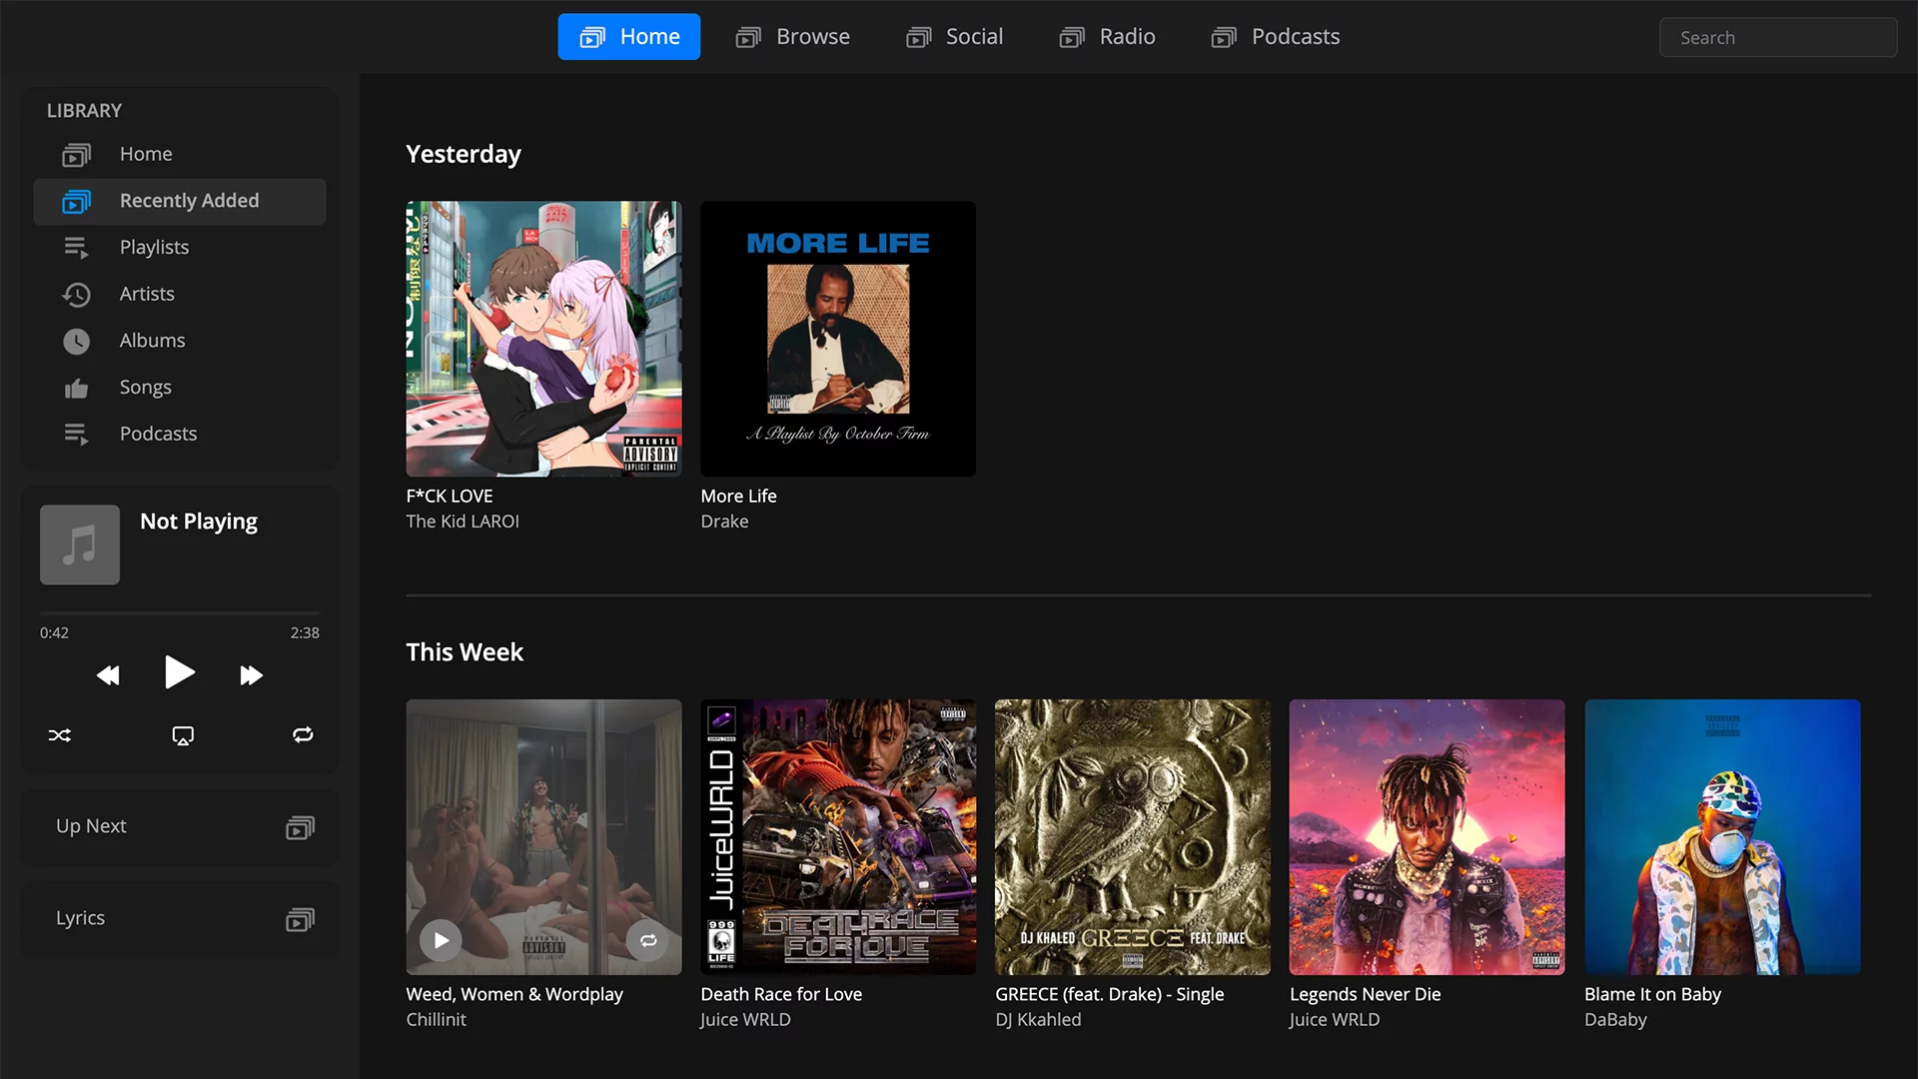Click the sidebar Podcasts list icon
Image resolution: width=1918 pixels, height=1079 pixels.
click(76, 435)
